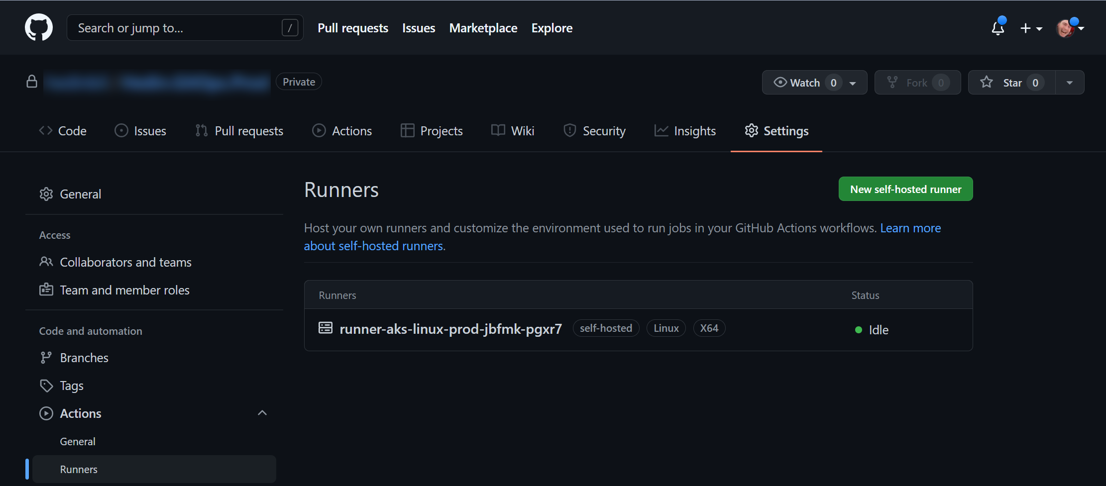This screenshot has width=1106, height=486.
Task: Star the repository
Action: tap(1011, 83)
